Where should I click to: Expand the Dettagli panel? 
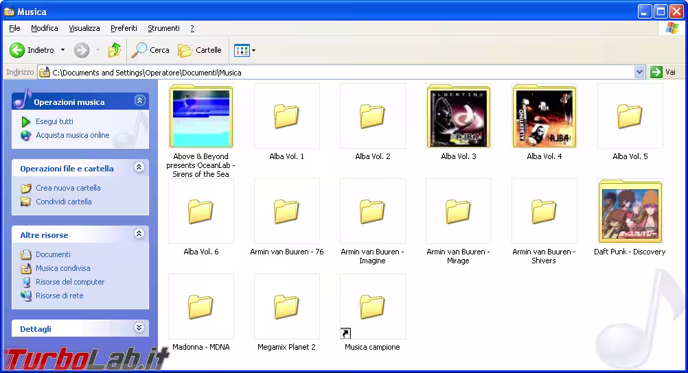139,328
